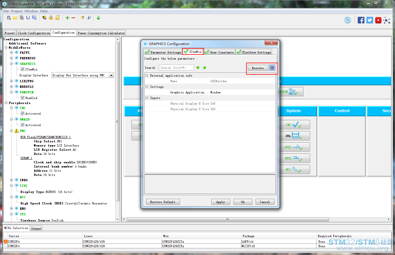
Task: Toggle the Activated checkbox under CRC
Action: click(x=22, y=114)
